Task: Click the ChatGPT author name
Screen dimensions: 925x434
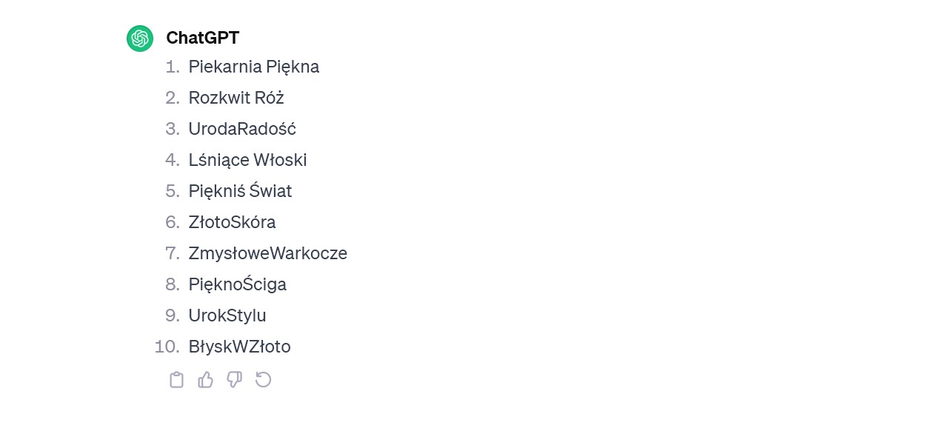Action: pos(202,38)
